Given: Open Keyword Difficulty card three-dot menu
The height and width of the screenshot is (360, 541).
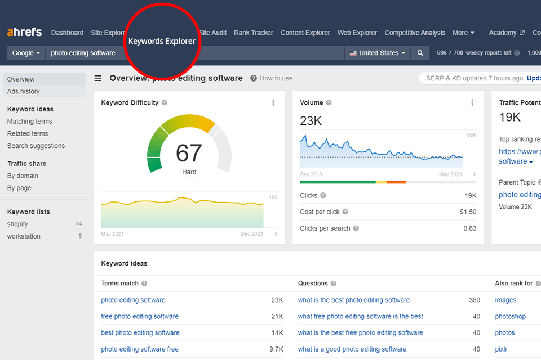Looking at the screenshot, I should [x=273, y=103].
